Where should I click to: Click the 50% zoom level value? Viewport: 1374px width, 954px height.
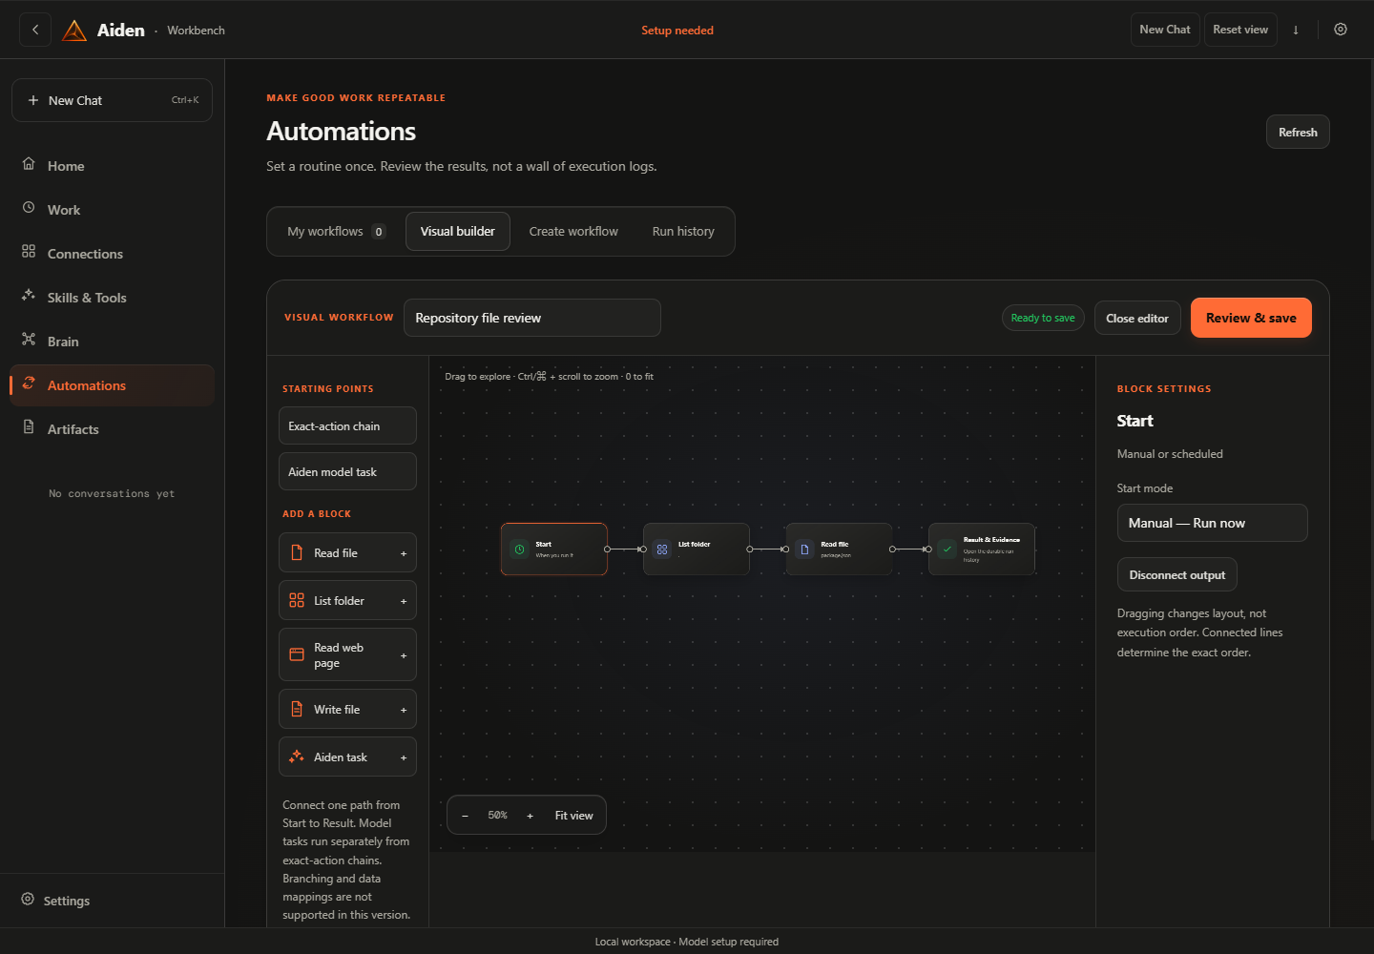(497, 816)
